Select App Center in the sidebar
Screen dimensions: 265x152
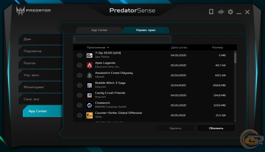tap(43, 111)
